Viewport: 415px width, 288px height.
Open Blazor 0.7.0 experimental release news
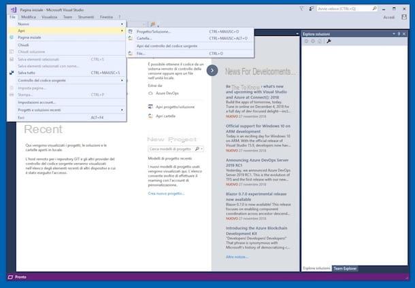coord(256,196)
